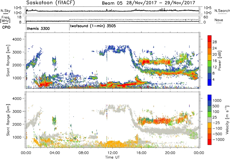Screen dimensions: 230x159
Task: Click the '1000' tick on the velocity colorbar
Action: coord(217,100)
